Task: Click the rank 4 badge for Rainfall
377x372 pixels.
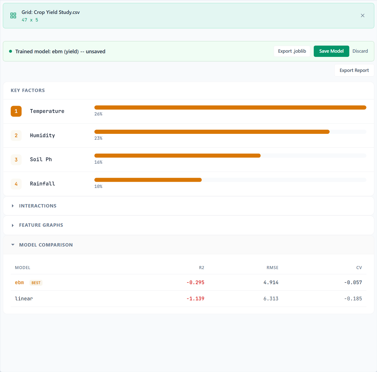Action: [x=16, y=184]
